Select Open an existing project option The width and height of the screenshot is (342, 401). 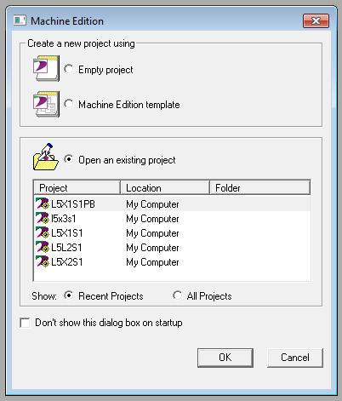[x=68, y=159]
